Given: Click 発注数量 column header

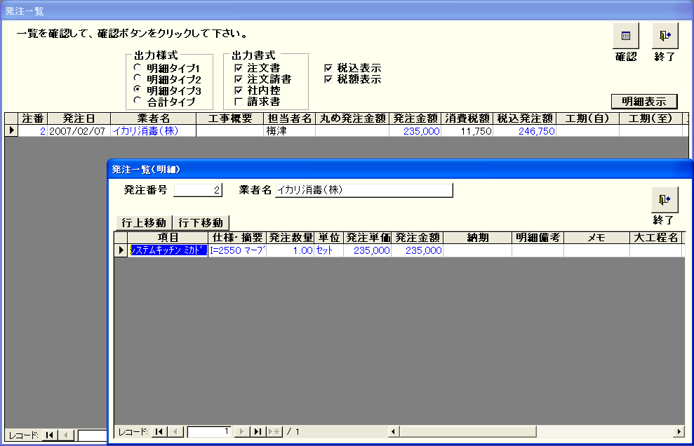Looking at the screenshot, I should [x=291, y=238].
